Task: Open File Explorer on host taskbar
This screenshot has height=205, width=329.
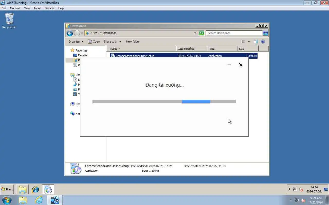Action: (x=23, y=200)
